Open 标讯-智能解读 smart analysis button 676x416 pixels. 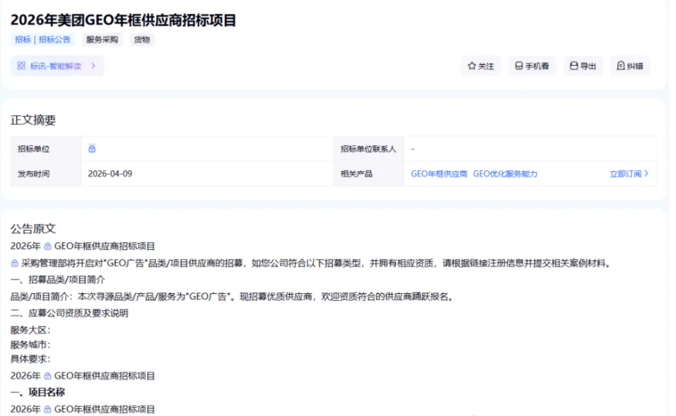[58, 66]
